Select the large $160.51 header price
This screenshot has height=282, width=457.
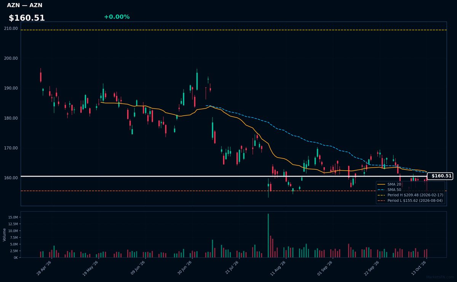27,18
